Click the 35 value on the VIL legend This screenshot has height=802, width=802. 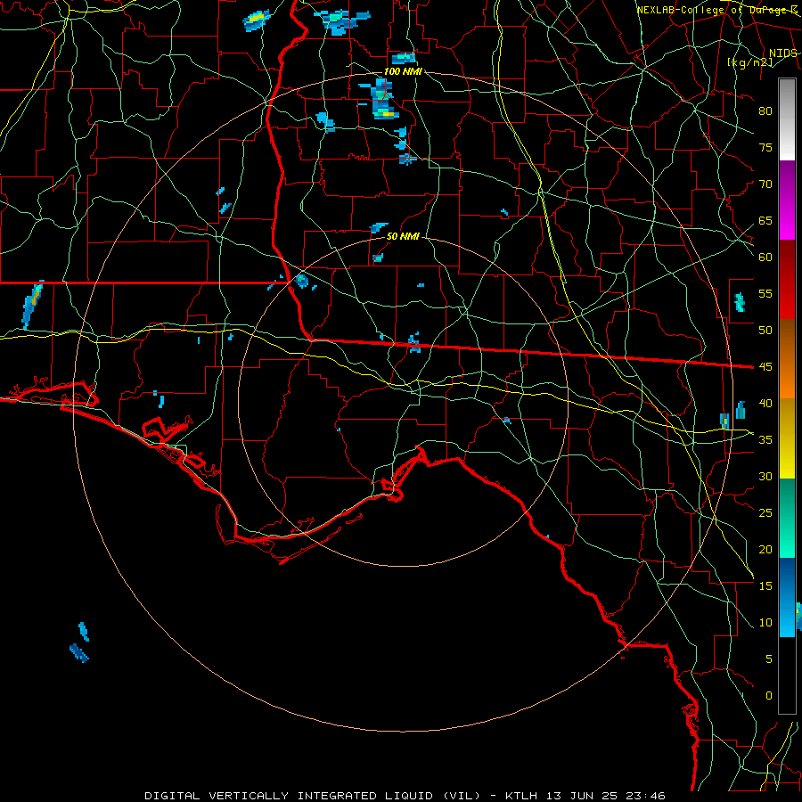click(765, 440)
